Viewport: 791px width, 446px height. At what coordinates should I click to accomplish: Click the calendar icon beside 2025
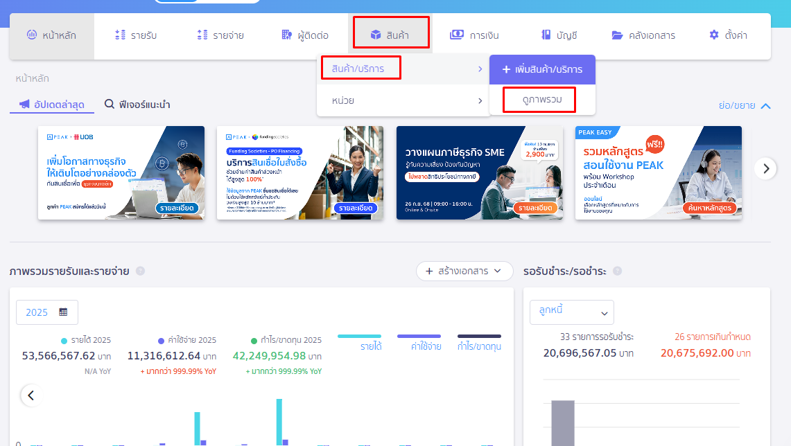pos(63,312)
